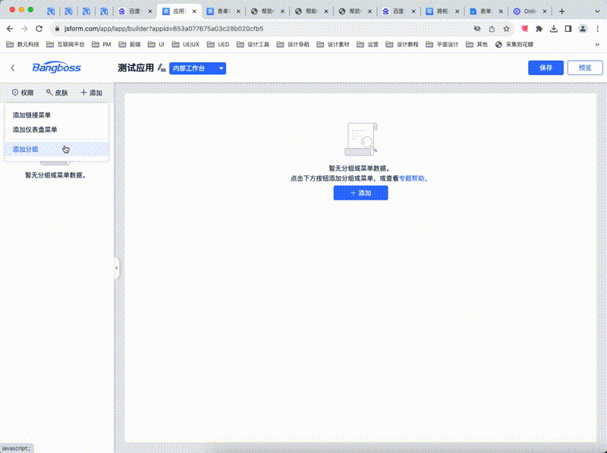The height and width of the screenshot is (453, 607).
Task: Open the 皮肤 skin settings
Action: (x=57, y=93)
